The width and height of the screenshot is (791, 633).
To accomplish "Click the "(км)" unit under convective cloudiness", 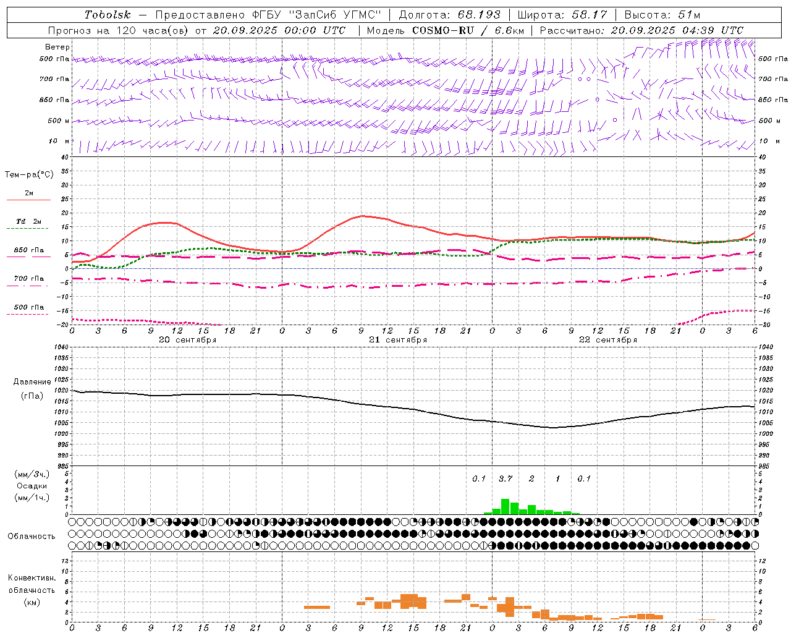I will coord(32,602).
